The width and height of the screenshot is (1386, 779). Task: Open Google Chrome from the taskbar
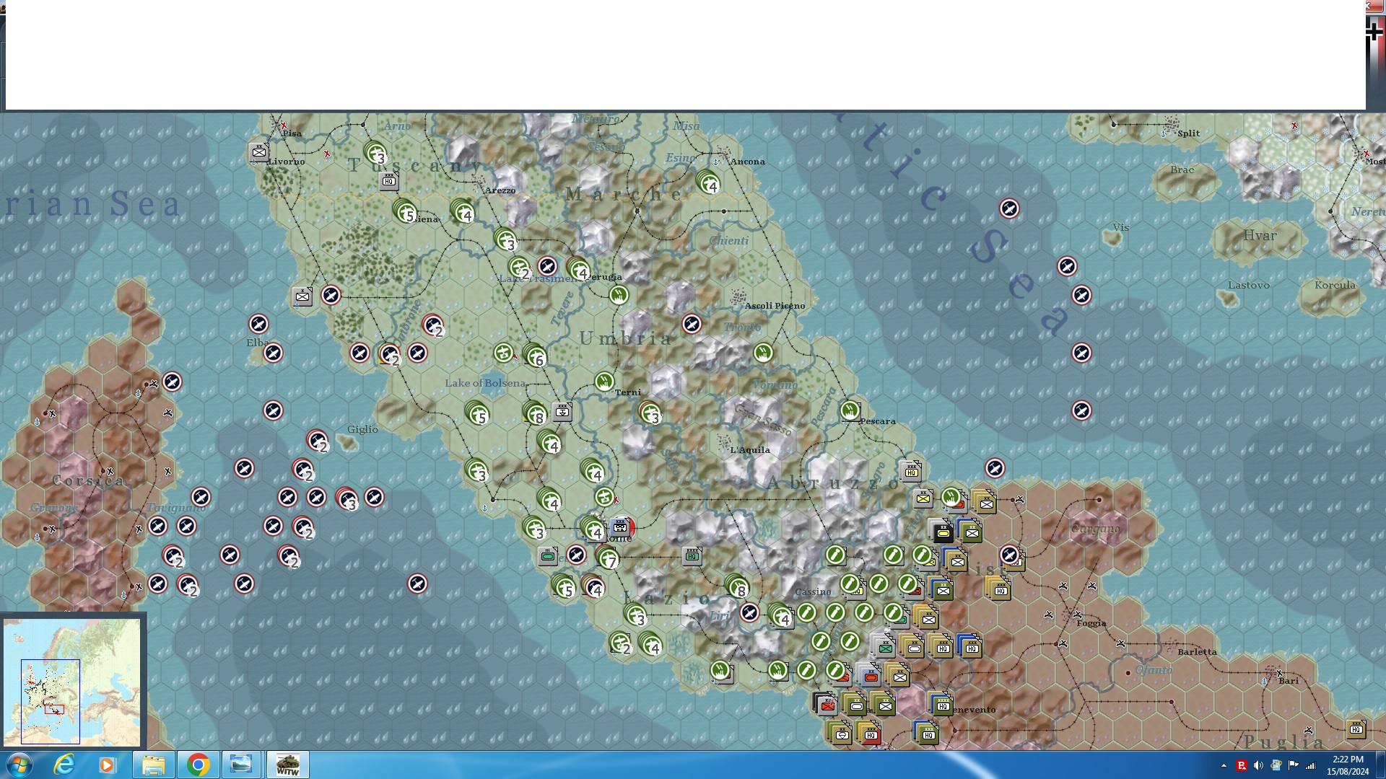[198, 765]
